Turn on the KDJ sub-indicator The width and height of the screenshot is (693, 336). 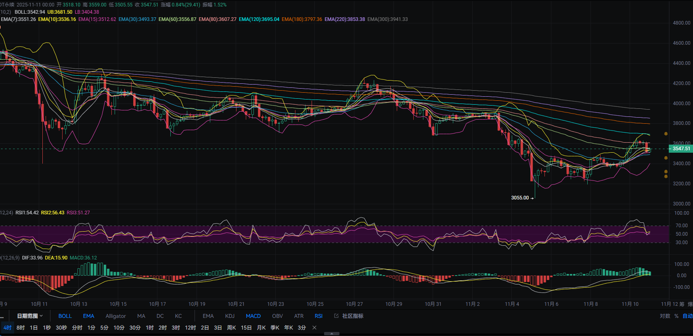point(230,316)
